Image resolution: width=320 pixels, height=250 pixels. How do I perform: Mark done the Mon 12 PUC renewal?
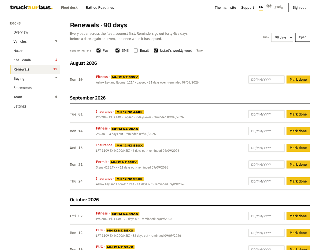pos(298,233)
